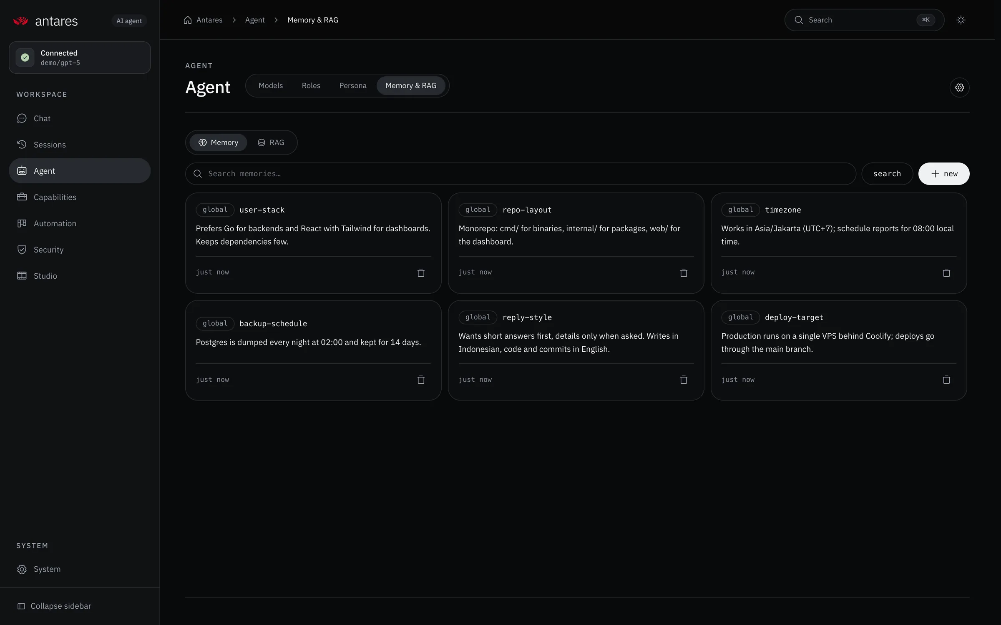
Task: Open the Persona tab
Action: coord(353,85)
